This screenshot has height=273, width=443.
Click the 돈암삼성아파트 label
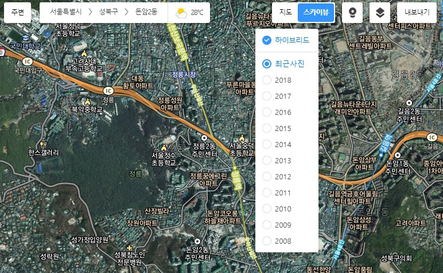tap(359, 223)
